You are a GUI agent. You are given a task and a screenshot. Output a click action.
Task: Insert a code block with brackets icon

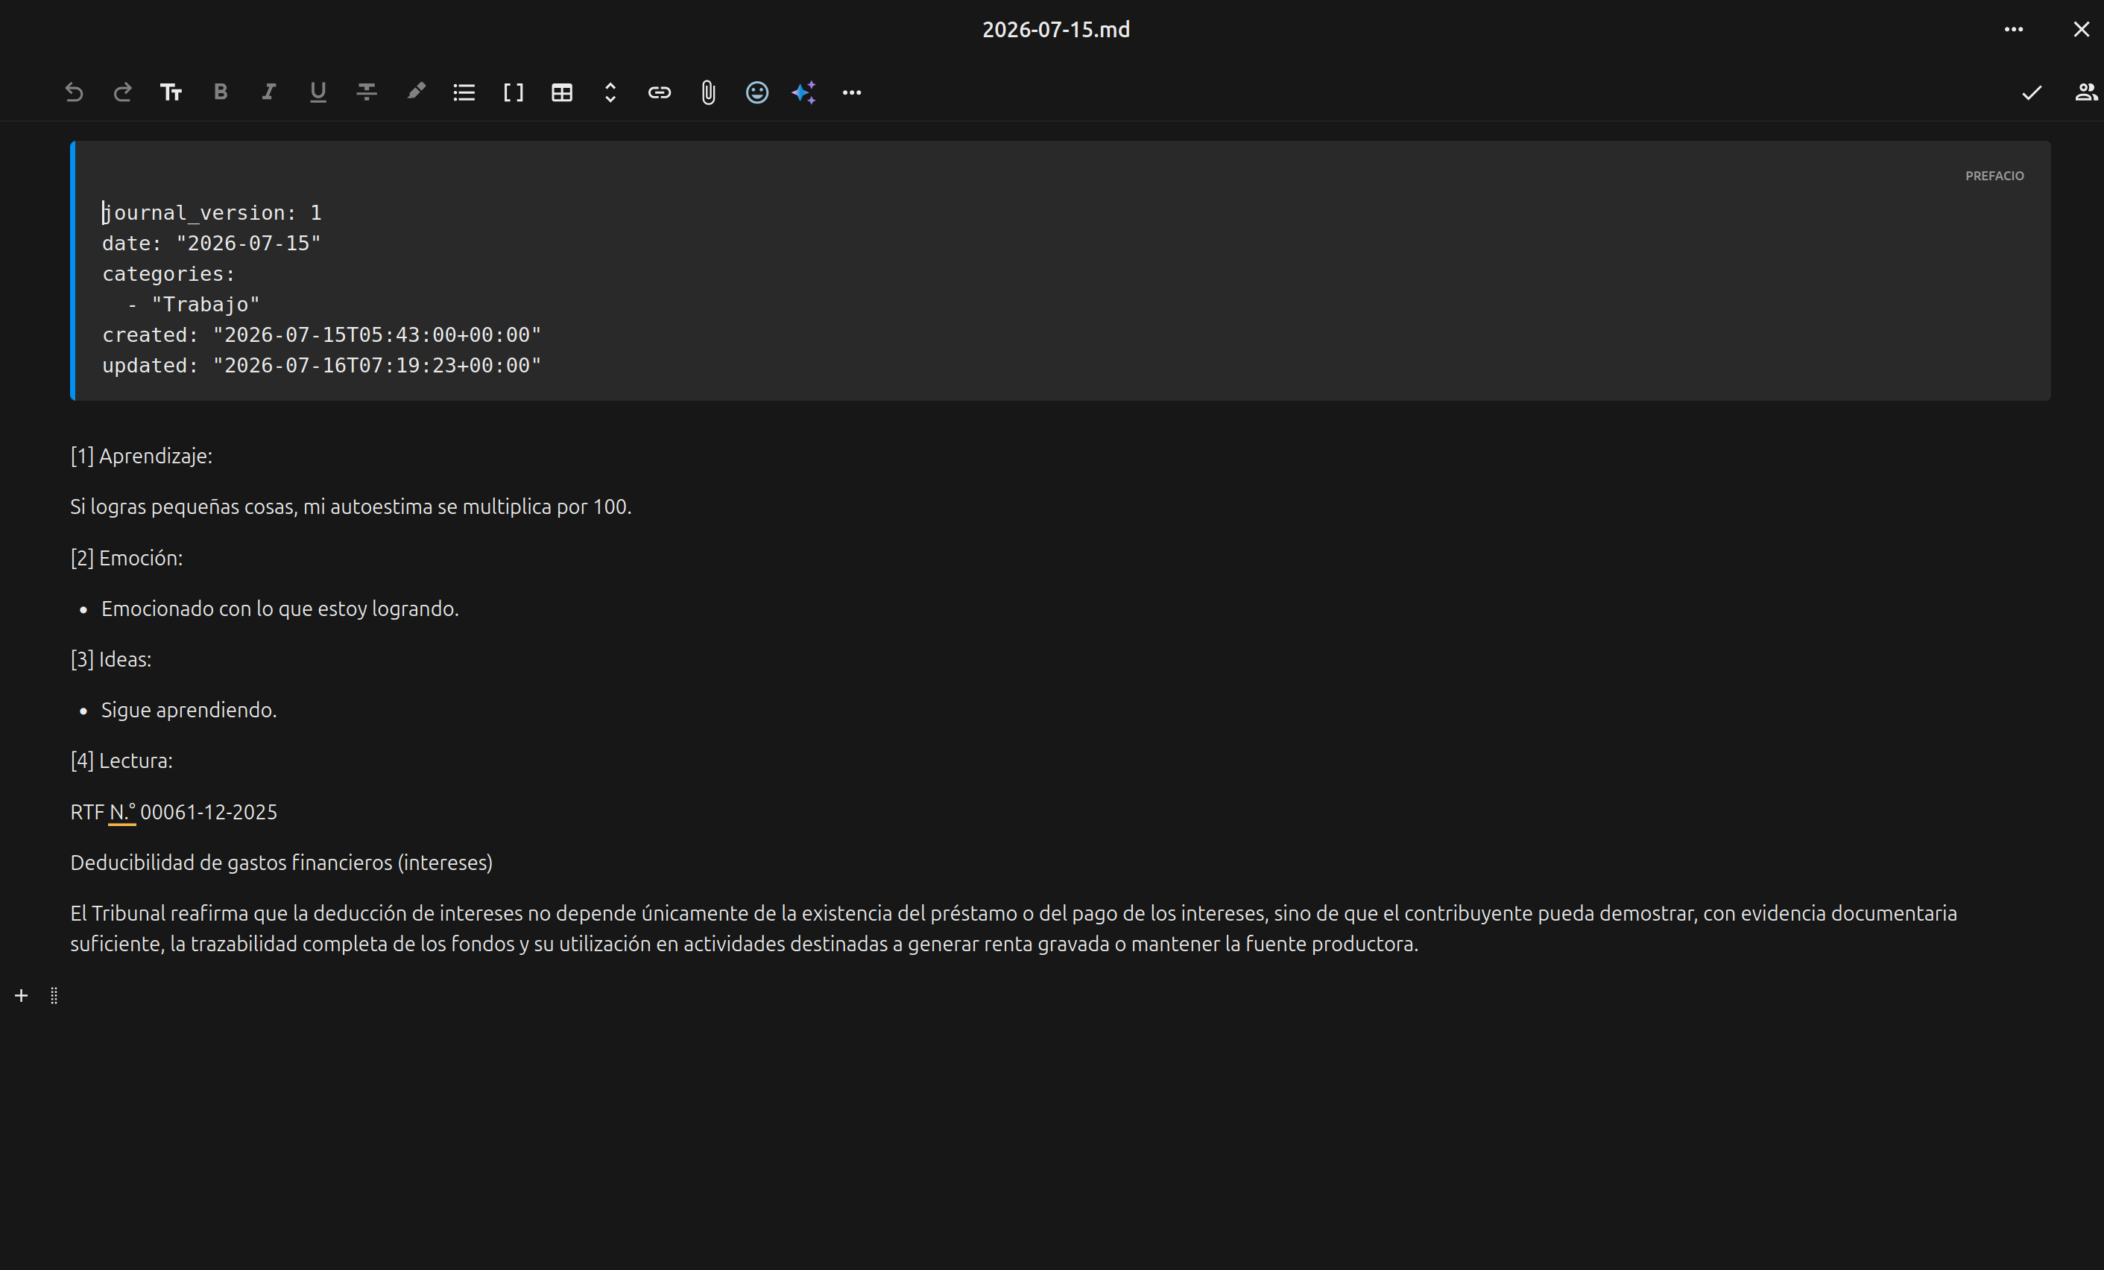tap(514, 92)
